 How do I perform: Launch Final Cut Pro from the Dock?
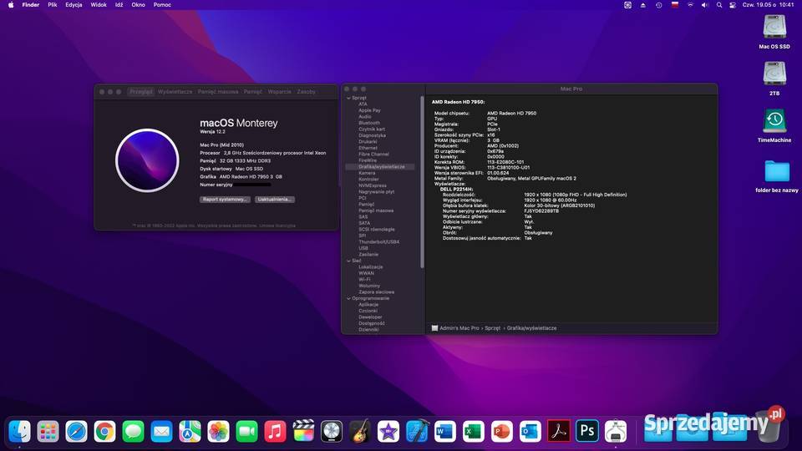tap(303, 432)
